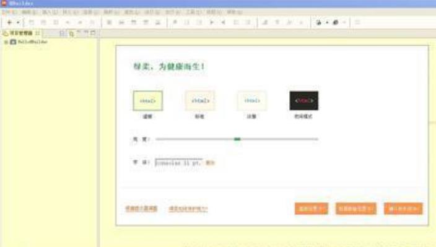Expand the HelloHBuilder project tree node
Image resolution: width=436 pixels, height=247 pixels.
point(6,42)
